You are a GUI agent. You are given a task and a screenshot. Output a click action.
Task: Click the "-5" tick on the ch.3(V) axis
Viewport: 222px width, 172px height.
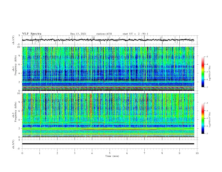click(19, 149)
